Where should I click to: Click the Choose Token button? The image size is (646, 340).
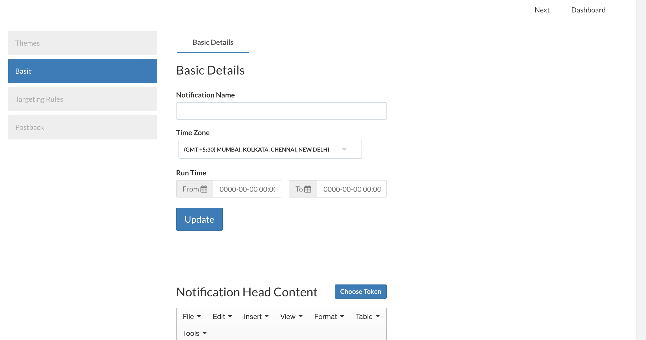[x=360, y=292]
